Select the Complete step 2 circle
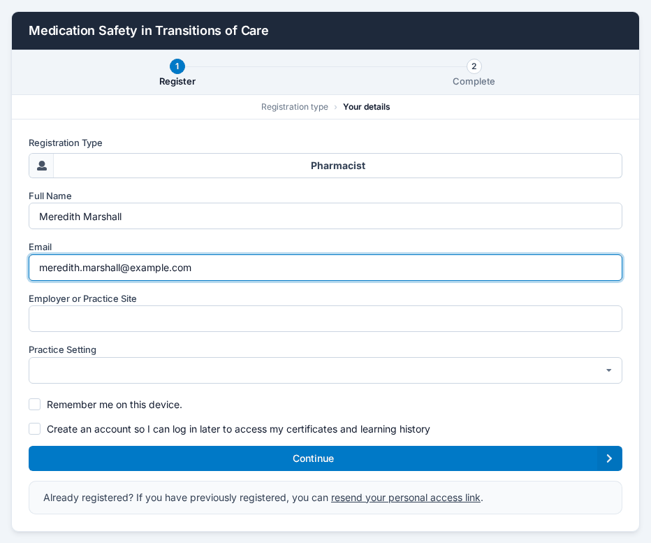Image resolution: width=651 pixels, height=543 pixels. 474,66
